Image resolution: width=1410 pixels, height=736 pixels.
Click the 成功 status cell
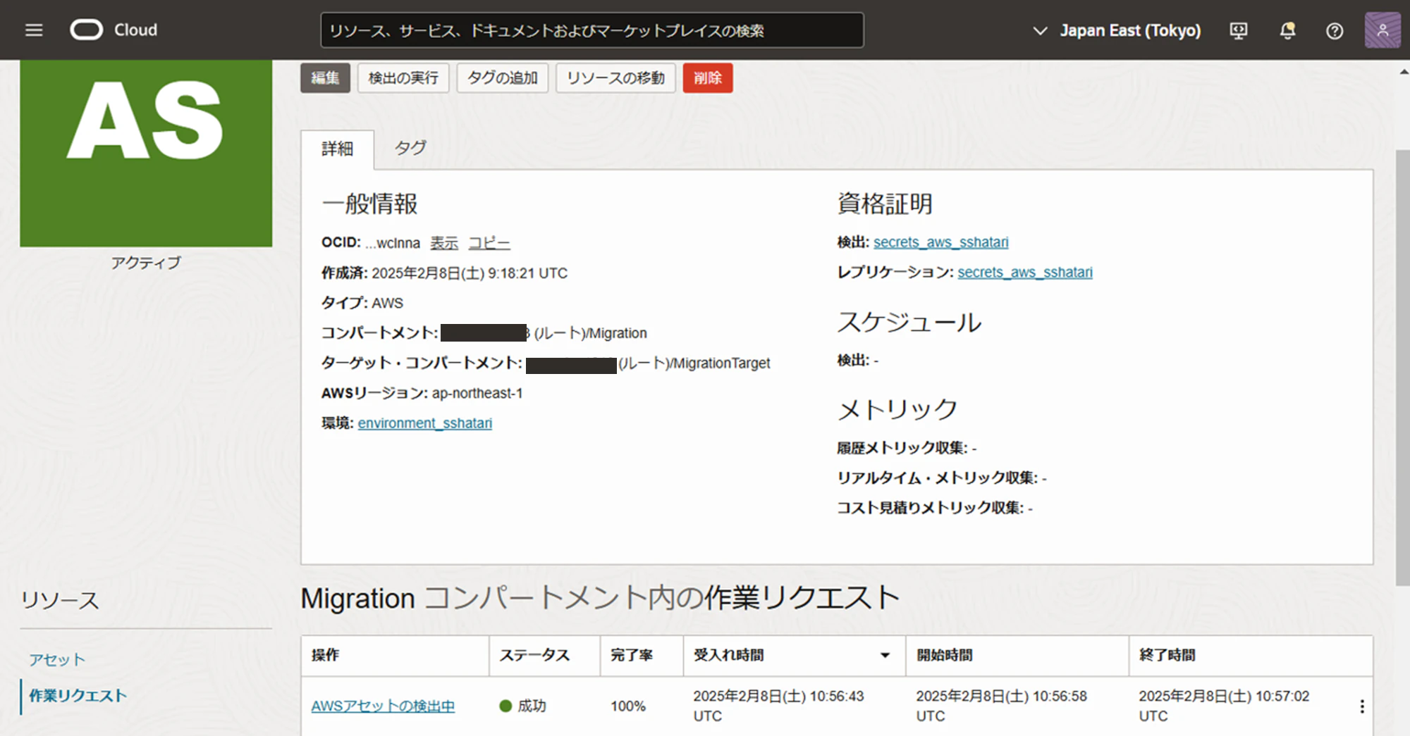coord(523,706)
